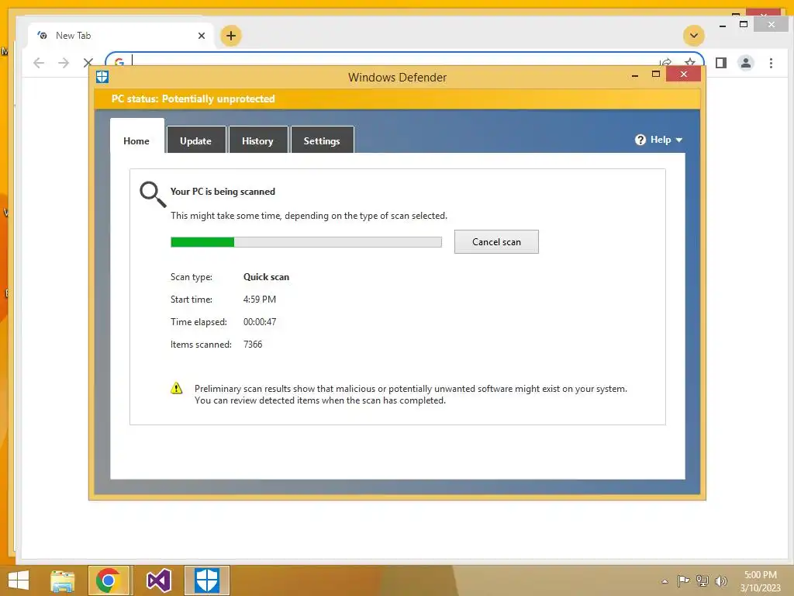Open the network tray icon
The image size is (794, 596).
point(703,580)
